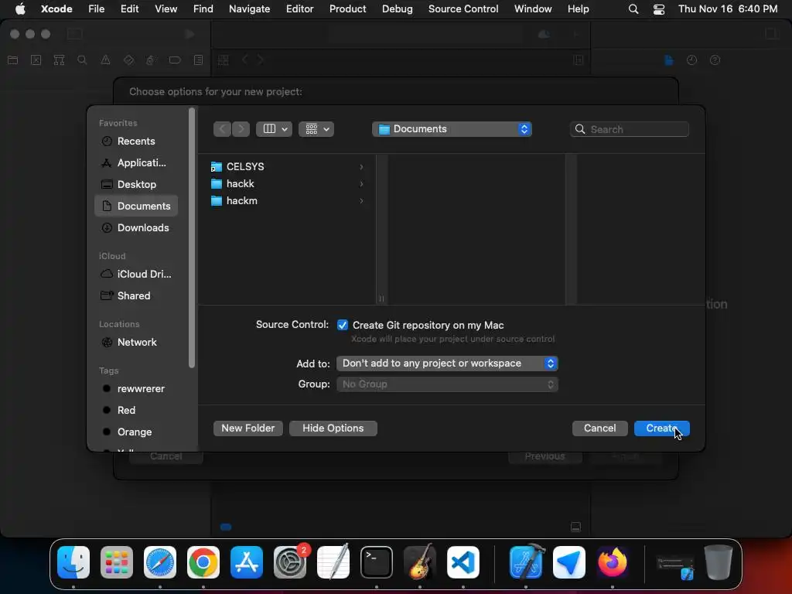Image resolution: width=792 pixels, height=594 pixels.
Task: Click the column resize handle
Action: pos(381,299)
